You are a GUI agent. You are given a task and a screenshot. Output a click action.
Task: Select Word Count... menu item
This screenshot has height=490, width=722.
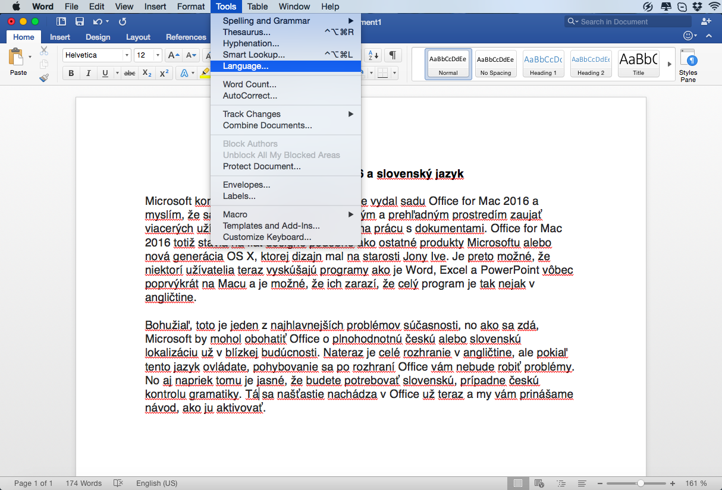coord(285,84)
